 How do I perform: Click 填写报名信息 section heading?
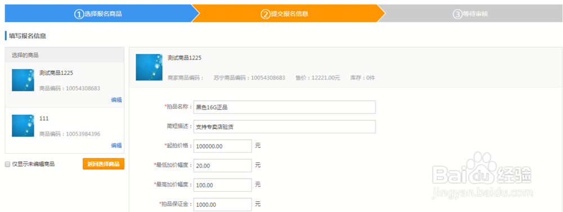tap(28, 36)
